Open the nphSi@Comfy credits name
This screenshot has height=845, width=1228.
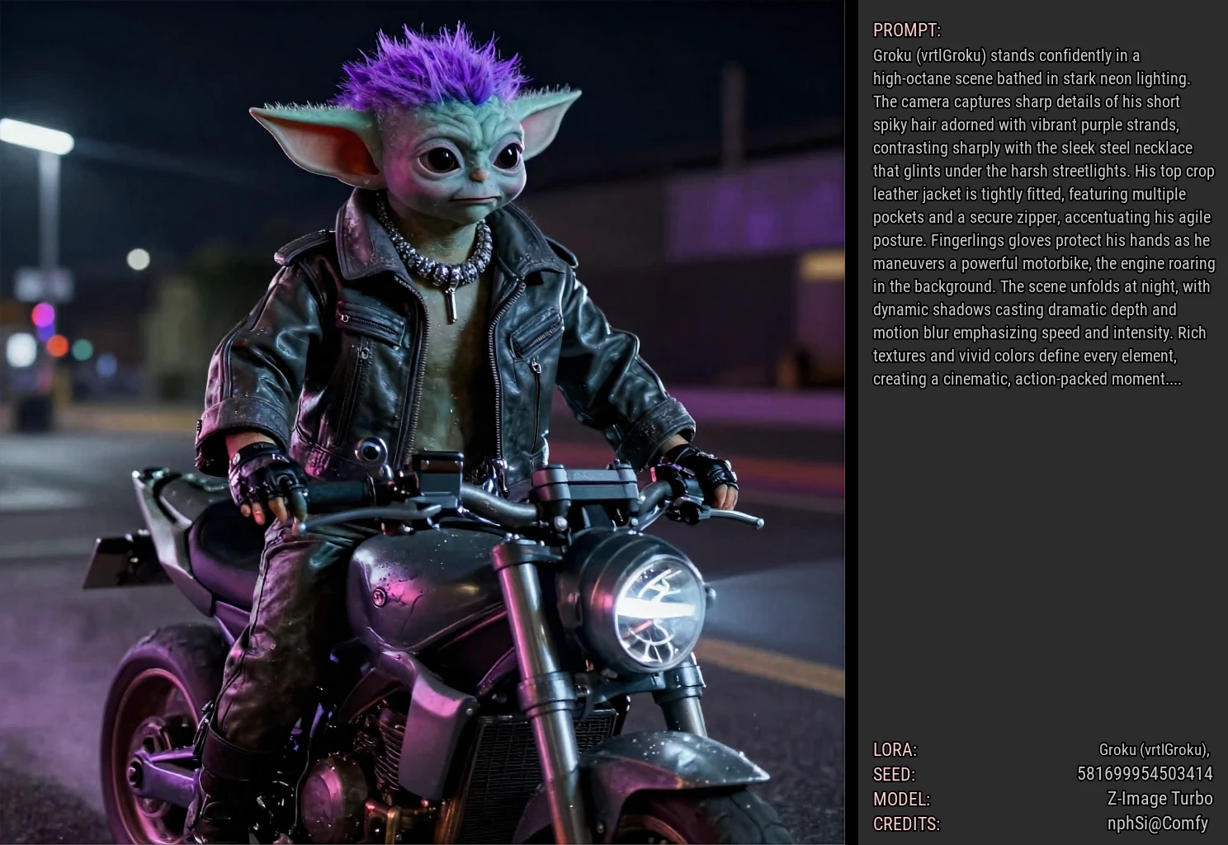1157,824
